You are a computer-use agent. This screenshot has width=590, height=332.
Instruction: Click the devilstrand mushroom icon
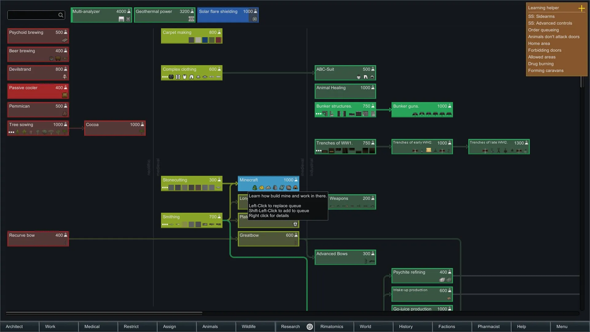coord(65,77)
